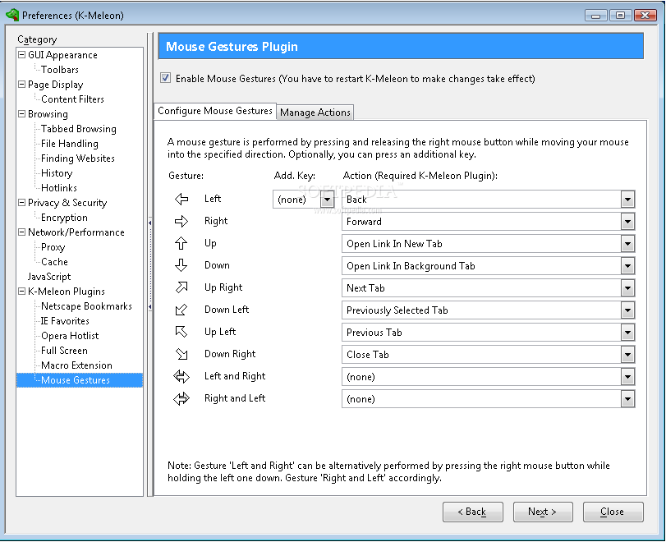This screenshot has height=542, width=666.
Task: Select the Configure Mouse Gestures tab
Action: click(x=215, y=111)
